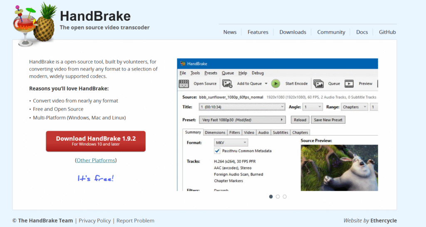Viewport: 426px width, 227px height.
Task: Click the green Start Encode play icon
Action: click(x=275, y=84)
